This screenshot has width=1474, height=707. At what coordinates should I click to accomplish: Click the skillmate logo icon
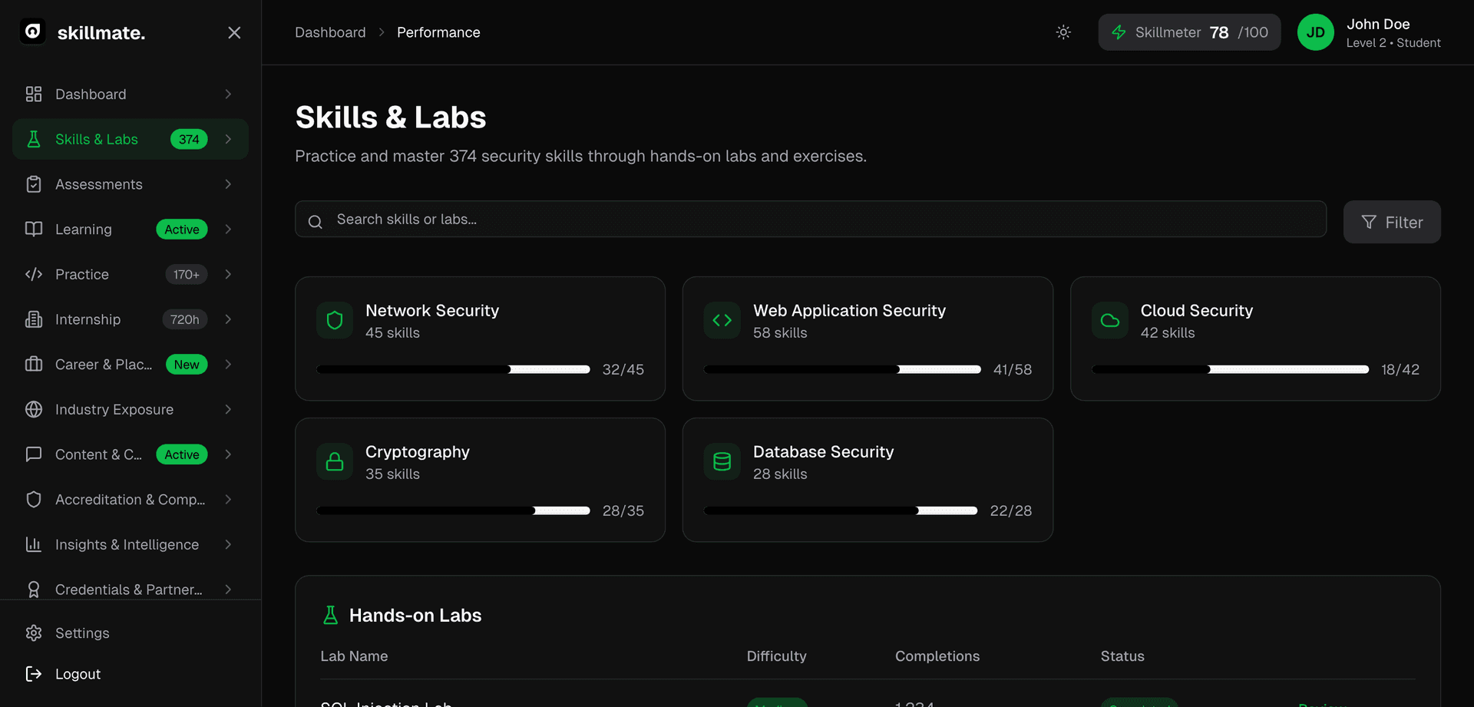(x=32, y=31)
